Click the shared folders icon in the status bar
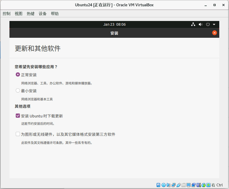 click(x=183, y=185)
